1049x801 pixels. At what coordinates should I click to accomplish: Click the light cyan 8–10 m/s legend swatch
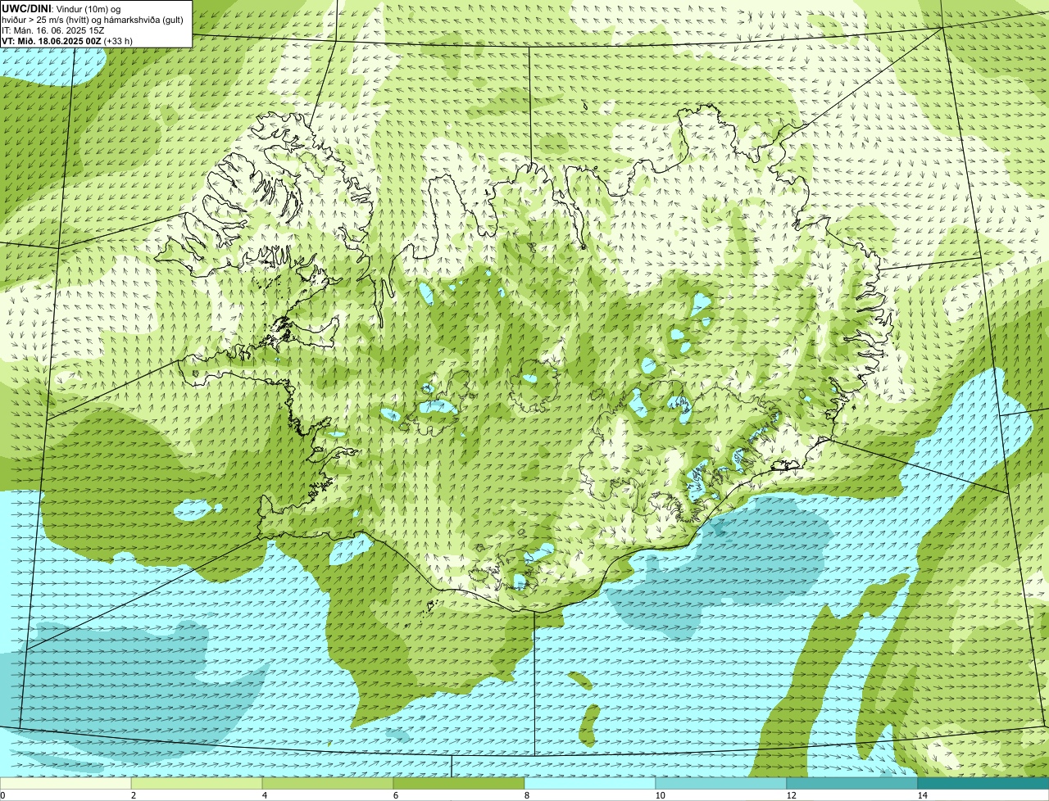tap(590, 783)
